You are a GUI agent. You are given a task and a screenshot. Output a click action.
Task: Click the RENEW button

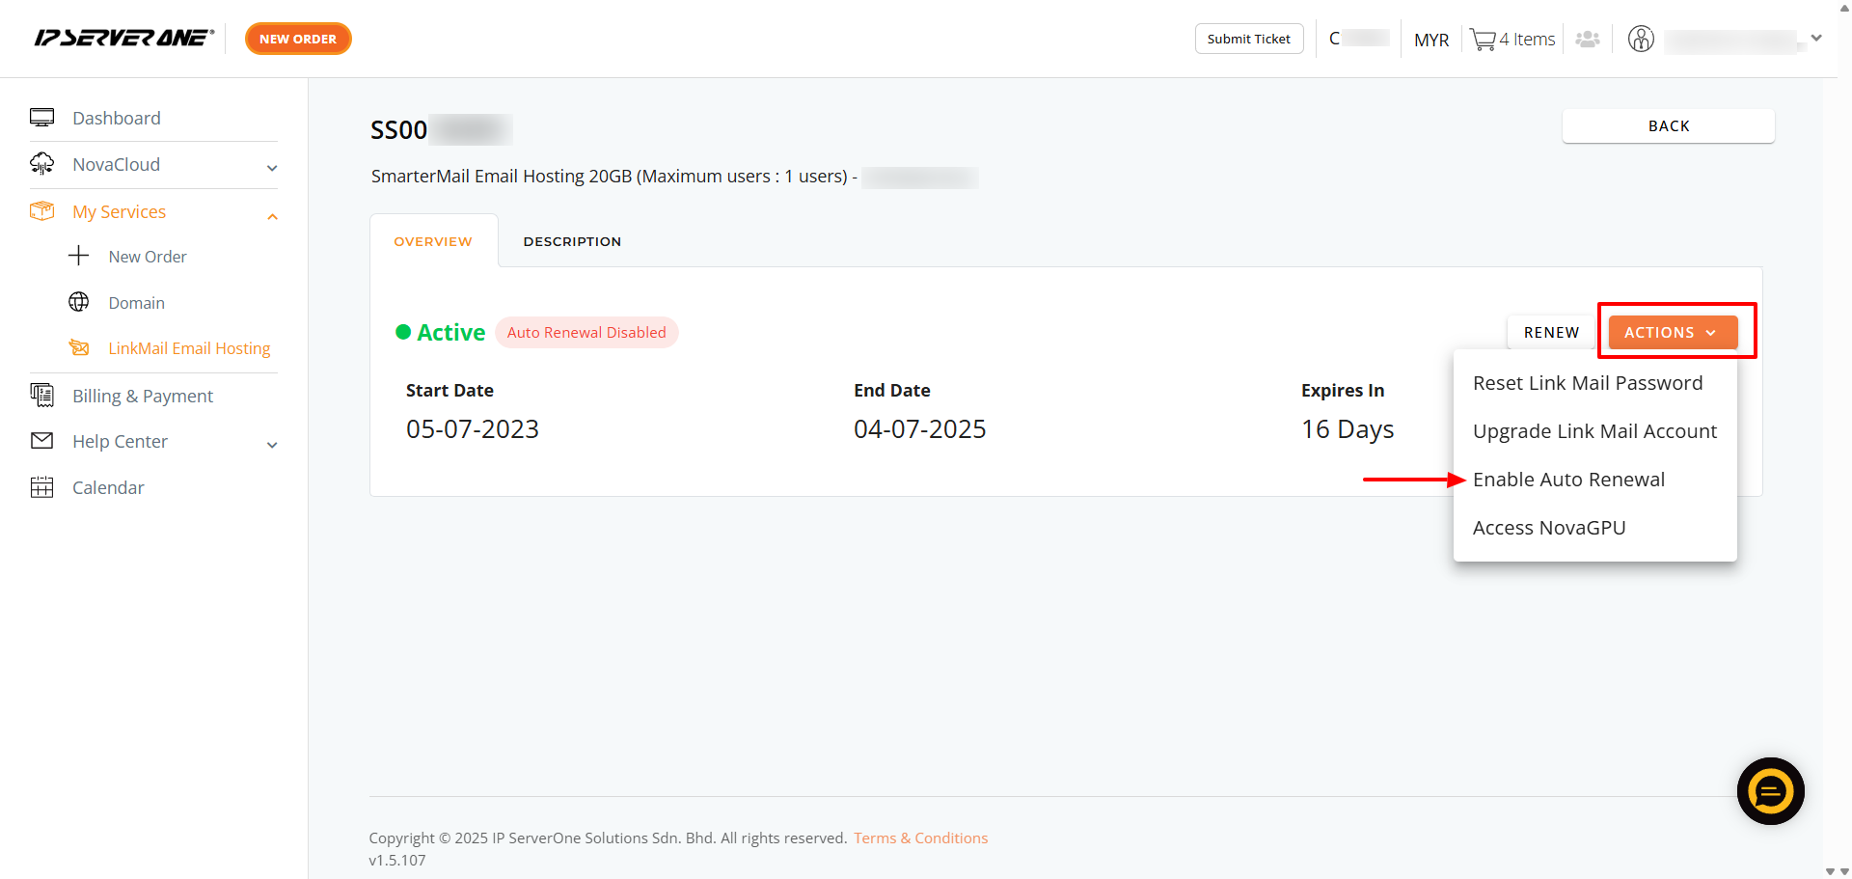[x=1551, y=332]
